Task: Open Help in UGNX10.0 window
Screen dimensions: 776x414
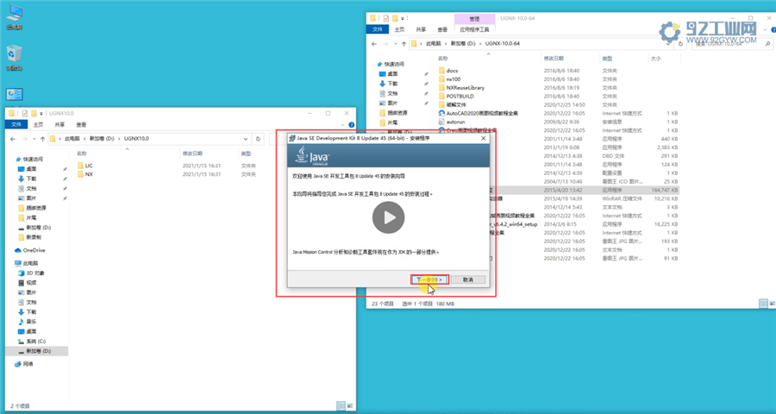Action: [x=352, y=125]
